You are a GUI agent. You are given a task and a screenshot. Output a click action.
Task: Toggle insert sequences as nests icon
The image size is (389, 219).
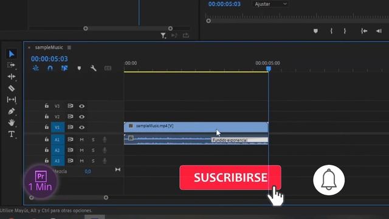[x=36, y=68]
